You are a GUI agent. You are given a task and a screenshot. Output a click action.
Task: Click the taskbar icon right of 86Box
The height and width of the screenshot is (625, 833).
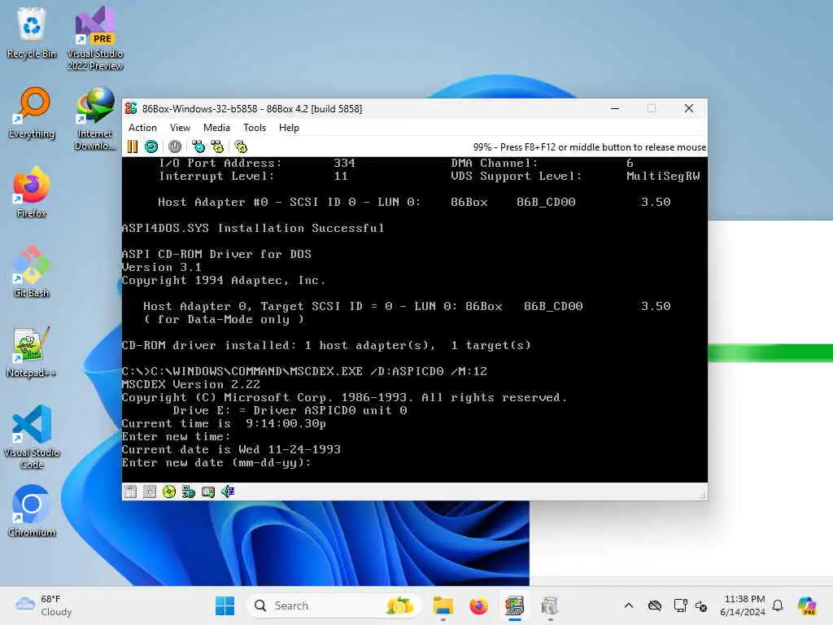(x=550, y=605)
